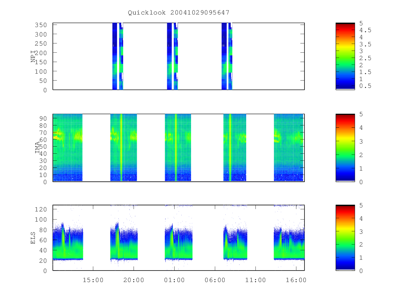Screen dimensions: 406x304
Task: Click the NPI color scale bar
Action: 345,56
